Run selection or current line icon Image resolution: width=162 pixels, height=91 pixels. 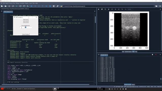(28, 6)
